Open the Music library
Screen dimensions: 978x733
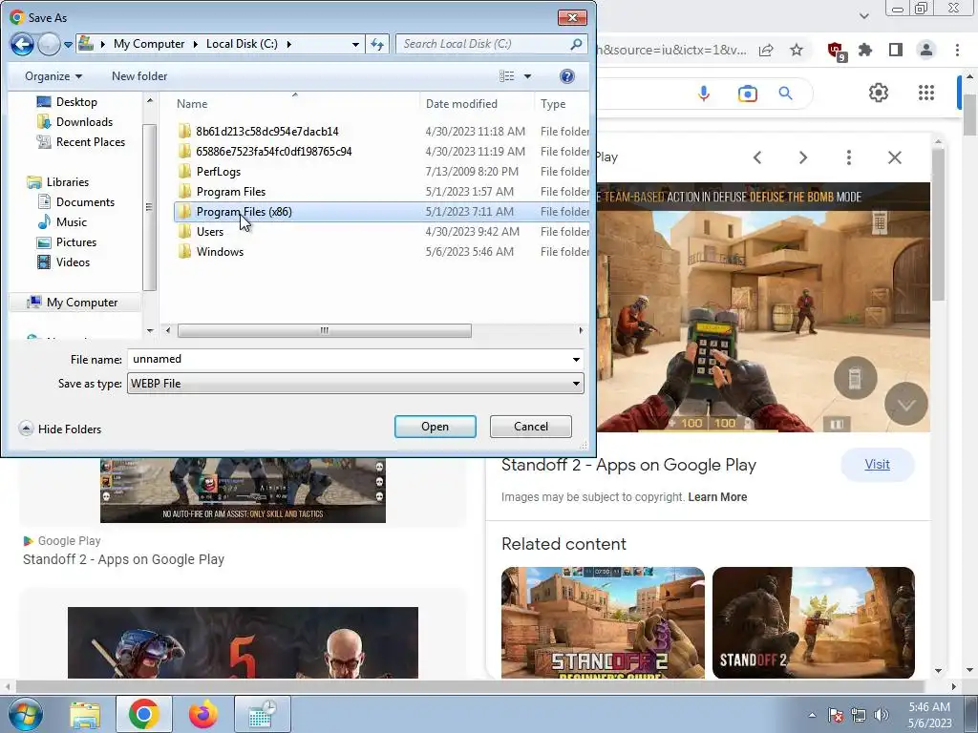71,221
